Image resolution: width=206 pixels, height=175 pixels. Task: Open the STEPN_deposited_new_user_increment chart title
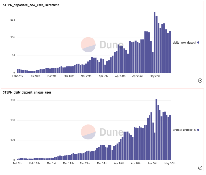coord(31,5)
